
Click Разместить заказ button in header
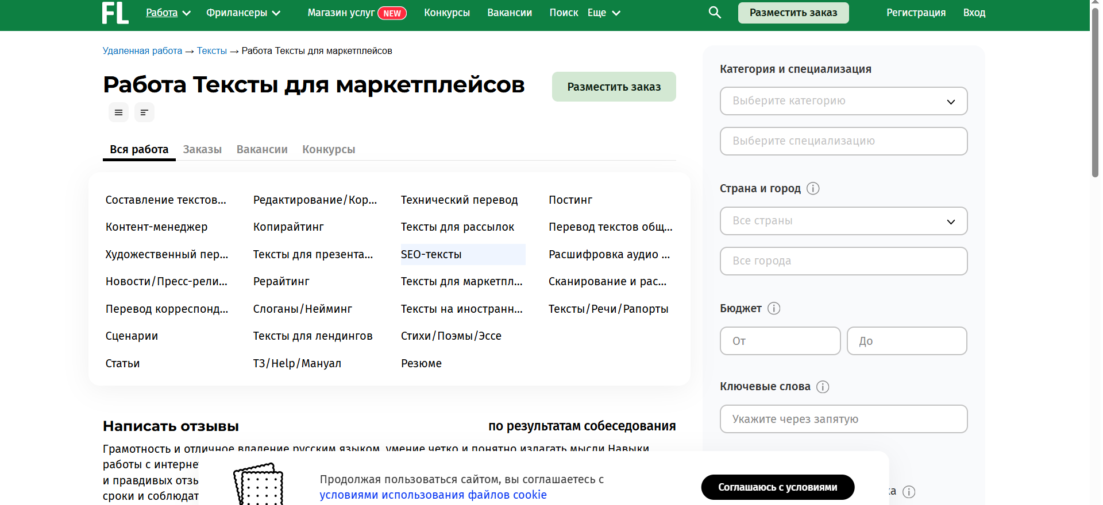coord(793,13)
